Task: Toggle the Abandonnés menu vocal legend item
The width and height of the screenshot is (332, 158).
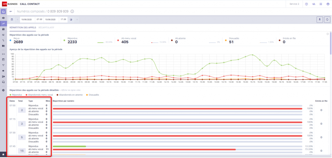Action: pos(39,95)
